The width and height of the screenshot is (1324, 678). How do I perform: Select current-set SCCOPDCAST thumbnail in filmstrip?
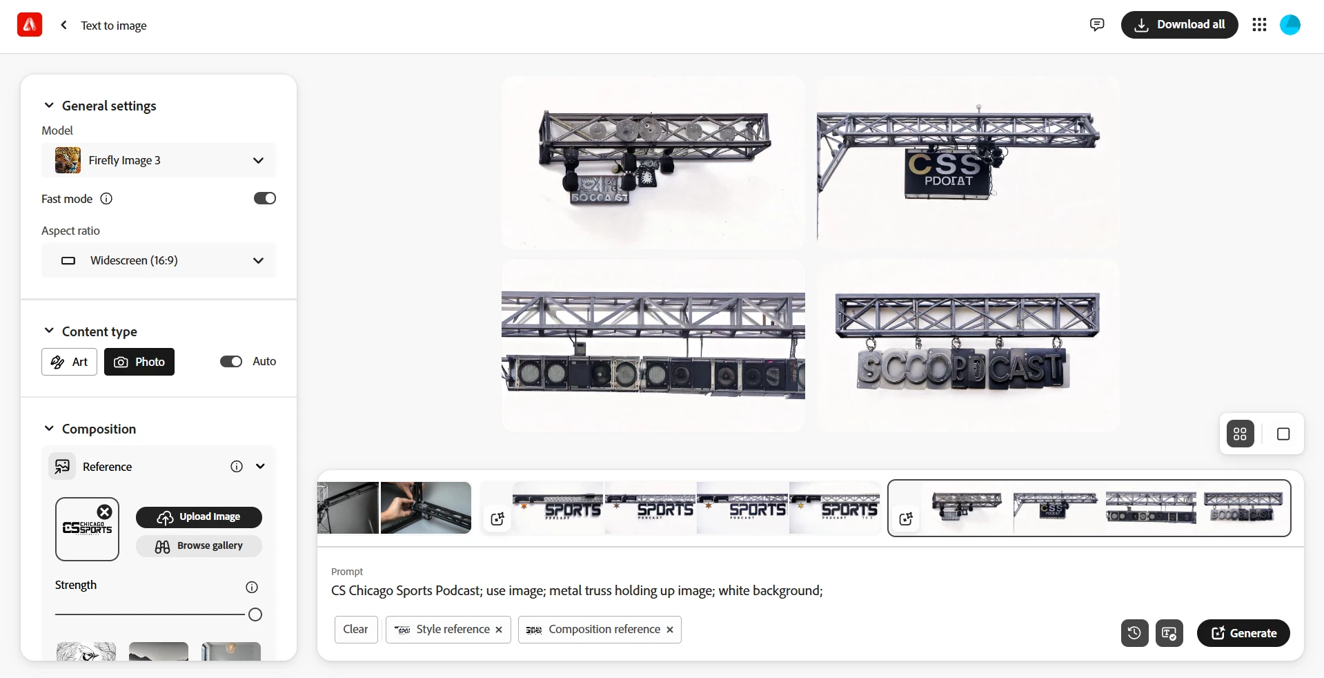click(1242, 508)
